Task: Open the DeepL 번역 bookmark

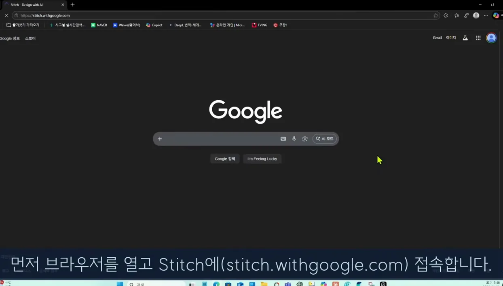Action: (x=185, y=25)
